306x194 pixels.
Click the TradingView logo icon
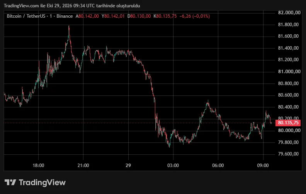[10, 182]
